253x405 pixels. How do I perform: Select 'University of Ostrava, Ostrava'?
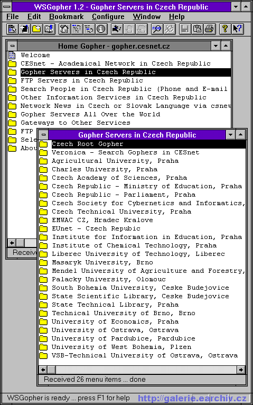coord(115,330)
